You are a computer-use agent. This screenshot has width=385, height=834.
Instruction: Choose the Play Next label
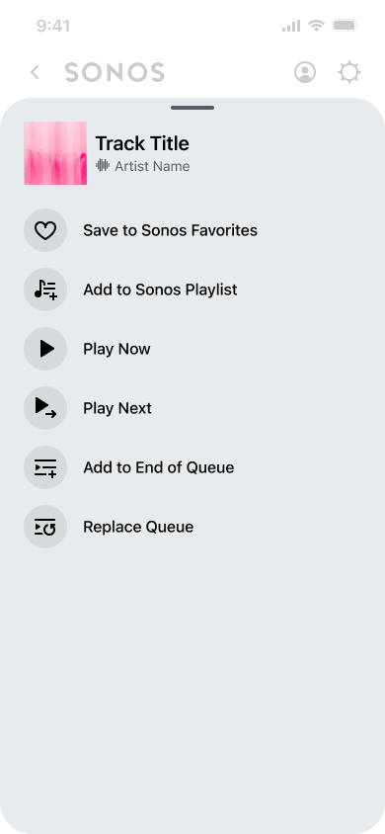coord(117,408)
